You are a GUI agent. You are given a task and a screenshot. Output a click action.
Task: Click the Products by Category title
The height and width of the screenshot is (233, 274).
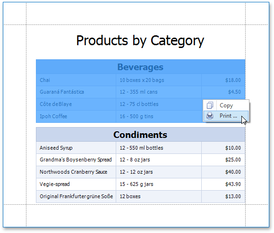pos(140,40)
